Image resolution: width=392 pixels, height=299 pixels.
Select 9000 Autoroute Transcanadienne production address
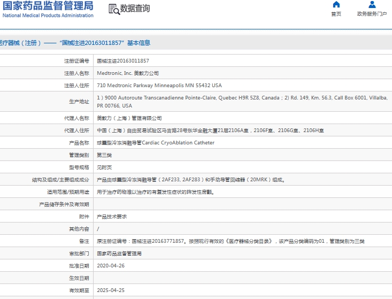[242, 102]
